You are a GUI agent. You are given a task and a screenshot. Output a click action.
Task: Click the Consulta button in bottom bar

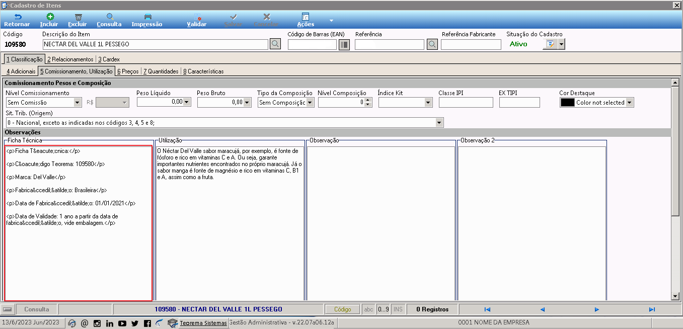point(37,309)
